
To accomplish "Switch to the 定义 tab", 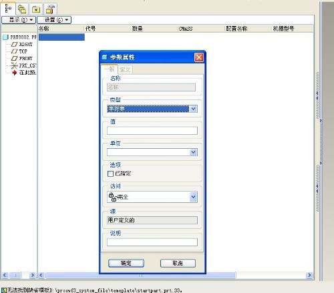I will click(125, 69).
